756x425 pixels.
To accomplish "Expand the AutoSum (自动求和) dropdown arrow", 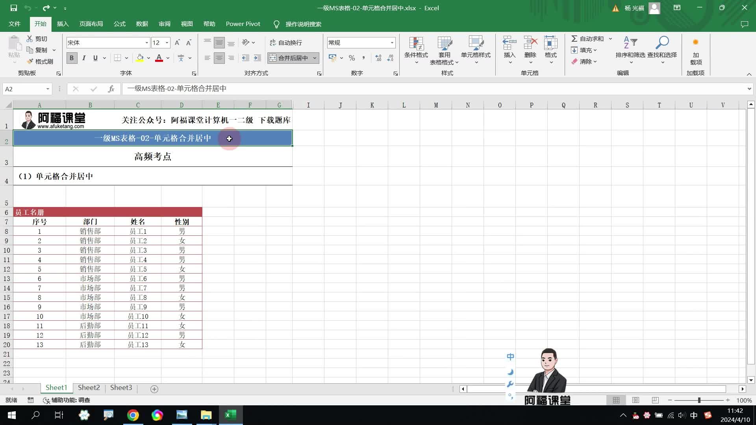I will 610,39.
